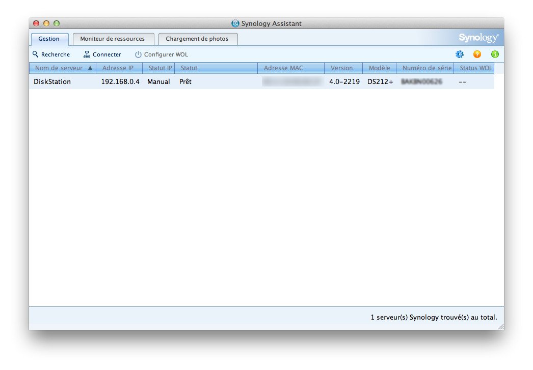
Task: Open settings via the blue gear icon
Action: tap(460, 54)
